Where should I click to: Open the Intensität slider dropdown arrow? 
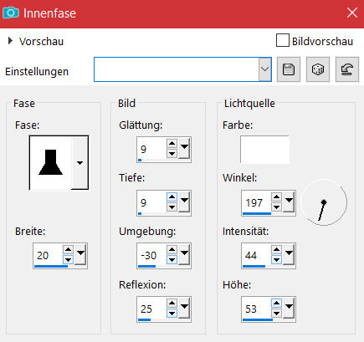289,254
